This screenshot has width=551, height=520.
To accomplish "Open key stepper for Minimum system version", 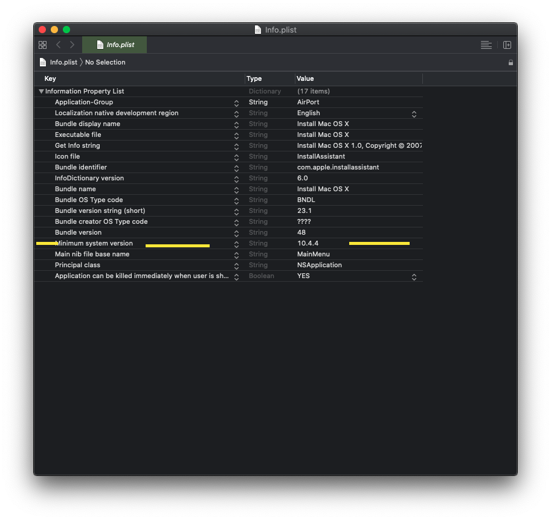I will [x=236, y=244].
